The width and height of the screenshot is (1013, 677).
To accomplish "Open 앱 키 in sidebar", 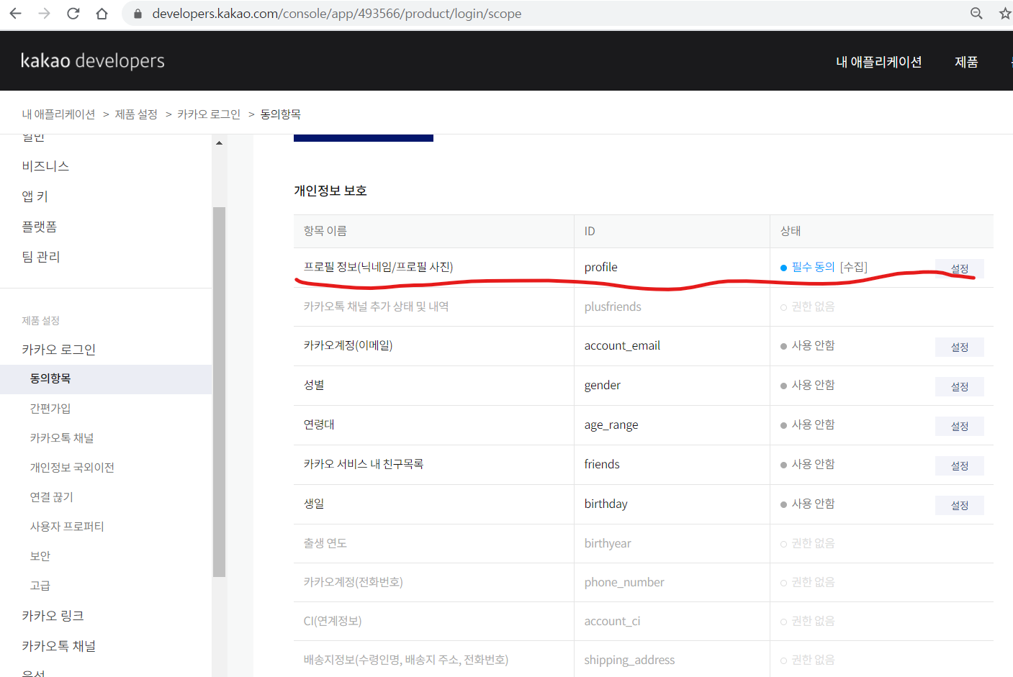I will [35, 196].
